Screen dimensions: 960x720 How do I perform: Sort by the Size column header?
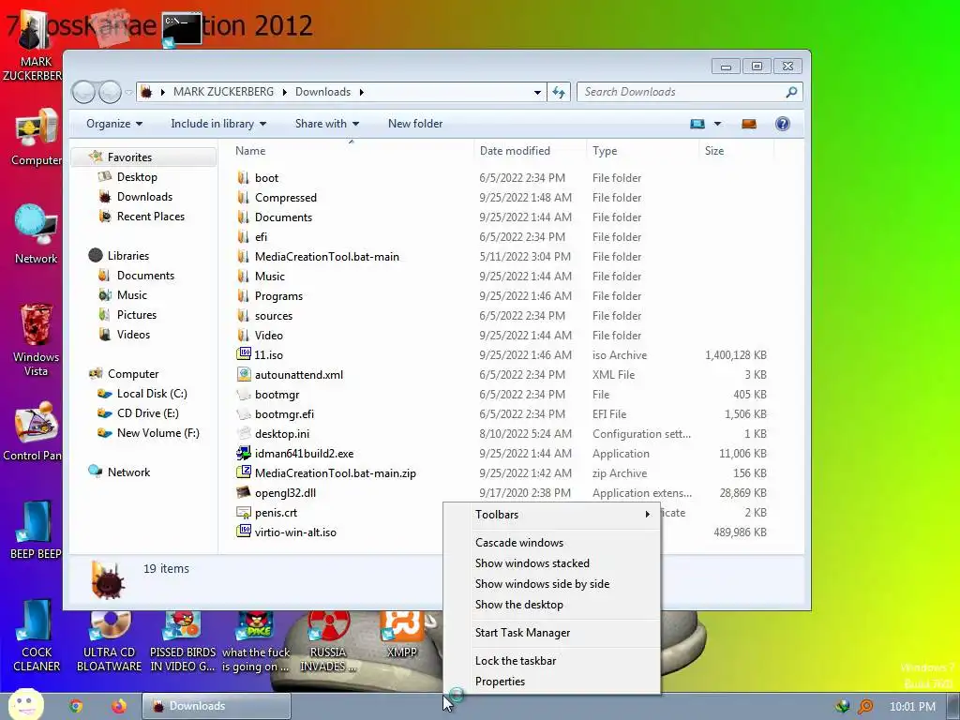click(x=713, y=151)
